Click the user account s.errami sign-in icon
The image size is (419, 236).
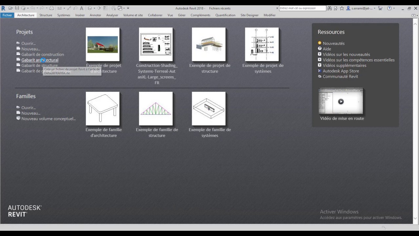[x=348, y=8]
